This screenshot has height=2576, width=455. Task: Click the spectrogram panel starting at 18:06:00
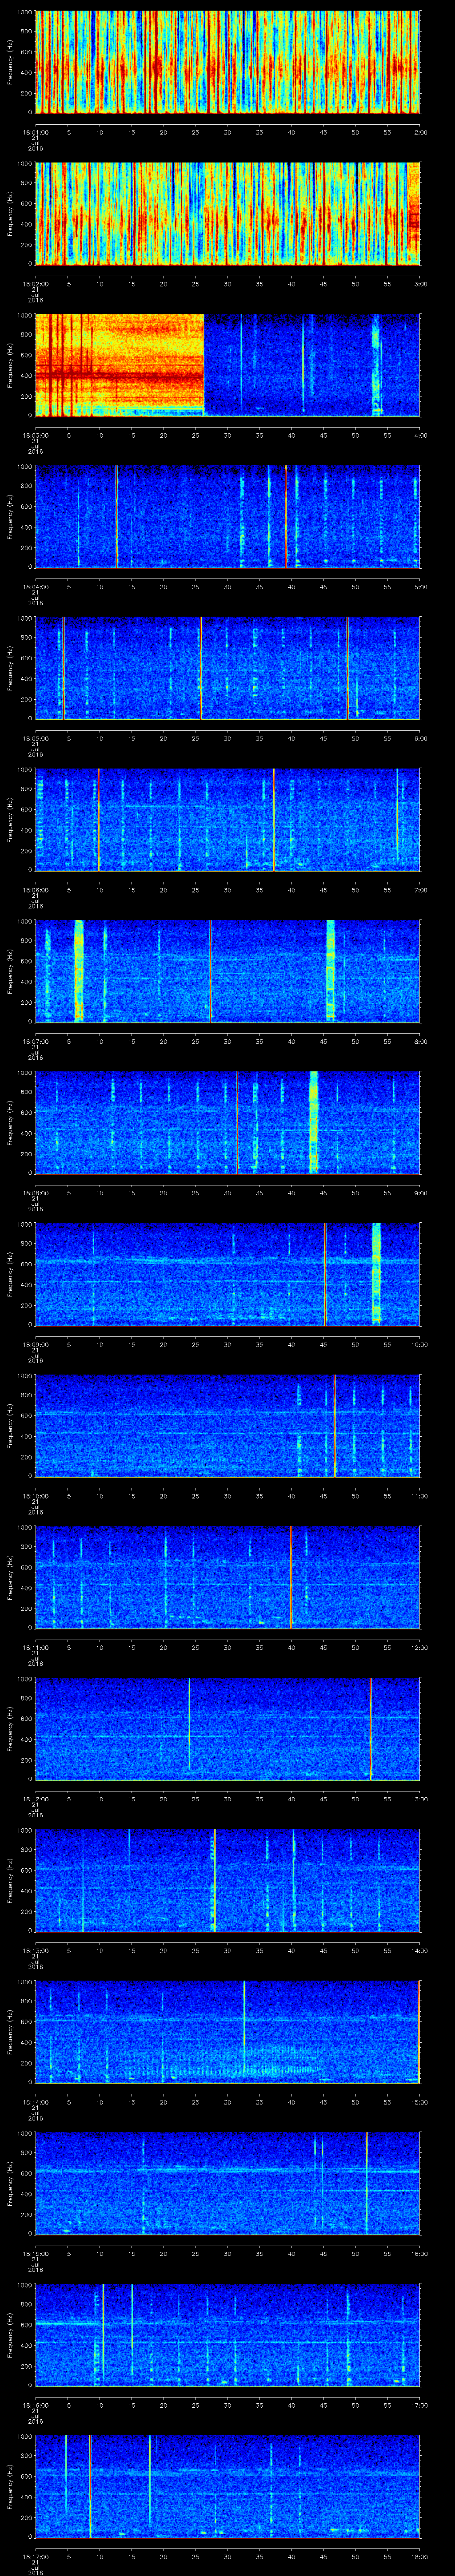pos(228,819)
